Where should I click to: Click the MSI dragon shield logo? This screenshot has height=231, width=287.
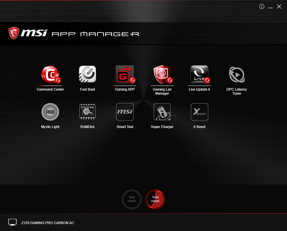tap(14, 33)
